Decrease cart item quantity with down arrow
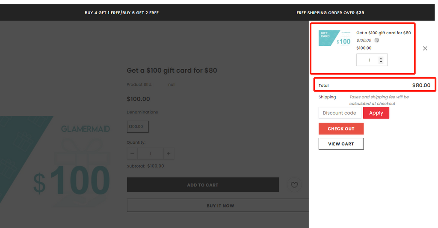Screen dimensions: 438x228 381,62
